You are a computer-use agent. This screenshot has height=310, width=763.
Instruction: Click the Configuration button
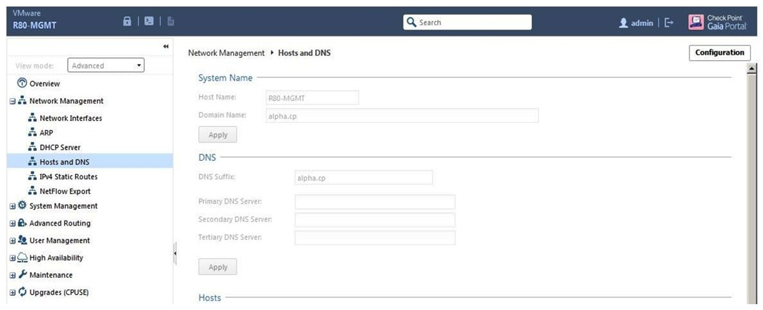[720, 52]
